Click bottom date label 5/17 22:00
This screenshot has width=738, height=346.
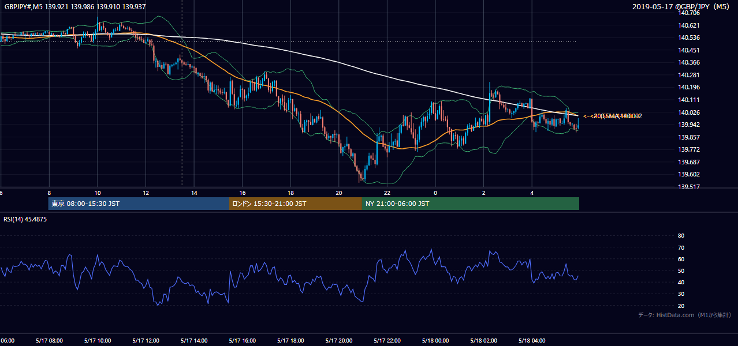(x=387, y=340)
